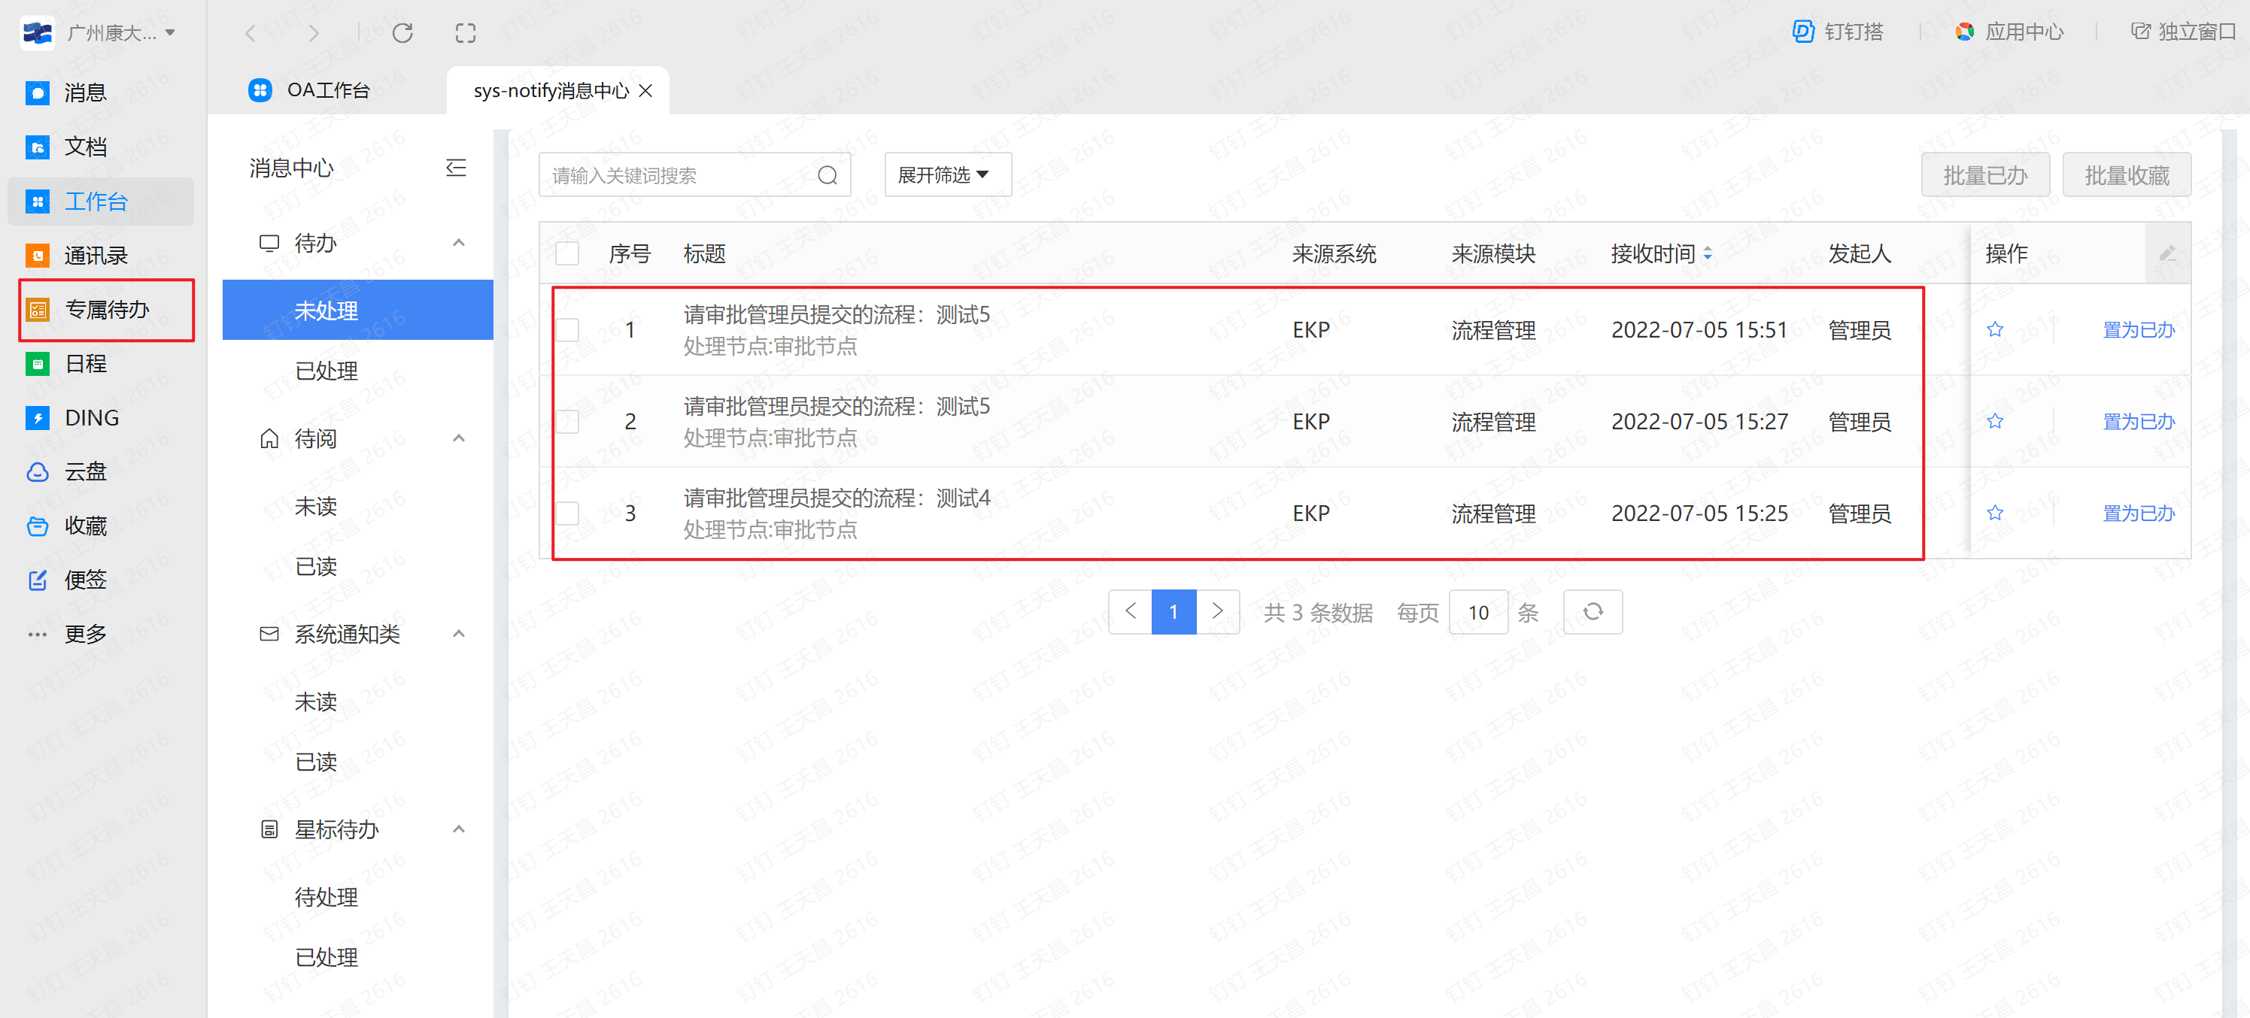
Task: Click the 便签 notes icon
Action: coord(37,580)
